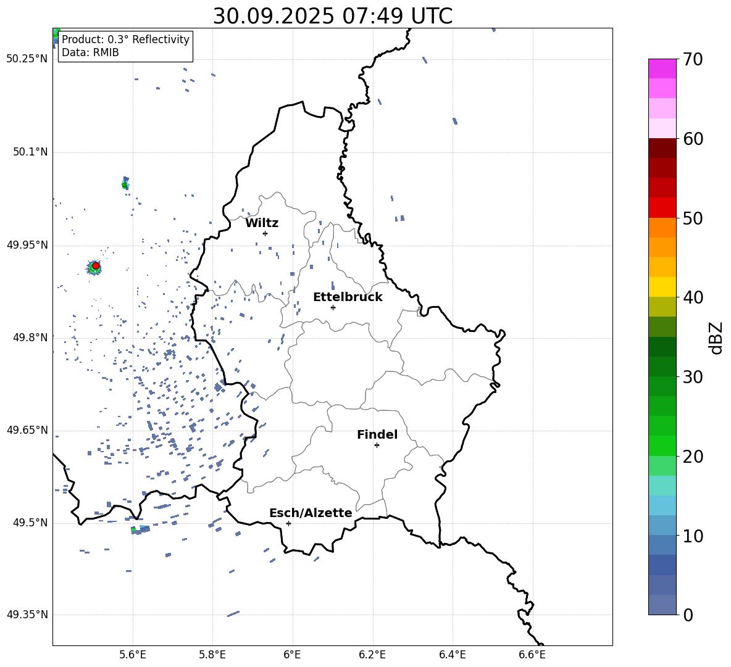Click the 70 tick on colorbar
Viewport: 731px width, 667px height.
[692, 60]
